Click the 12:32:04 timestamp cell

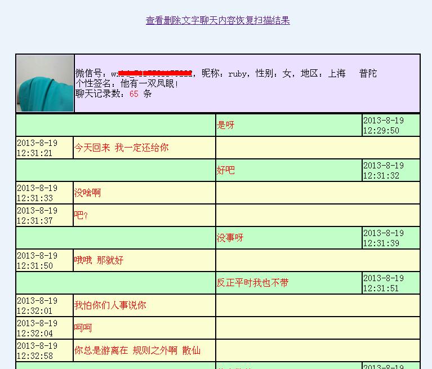44,328
